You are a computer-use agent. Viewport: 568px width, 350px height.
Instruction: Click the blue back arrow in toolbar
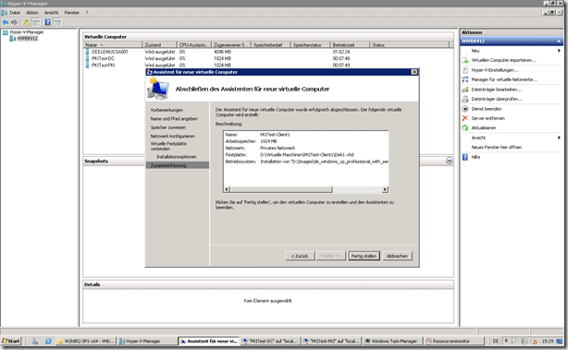click(5, 22)
